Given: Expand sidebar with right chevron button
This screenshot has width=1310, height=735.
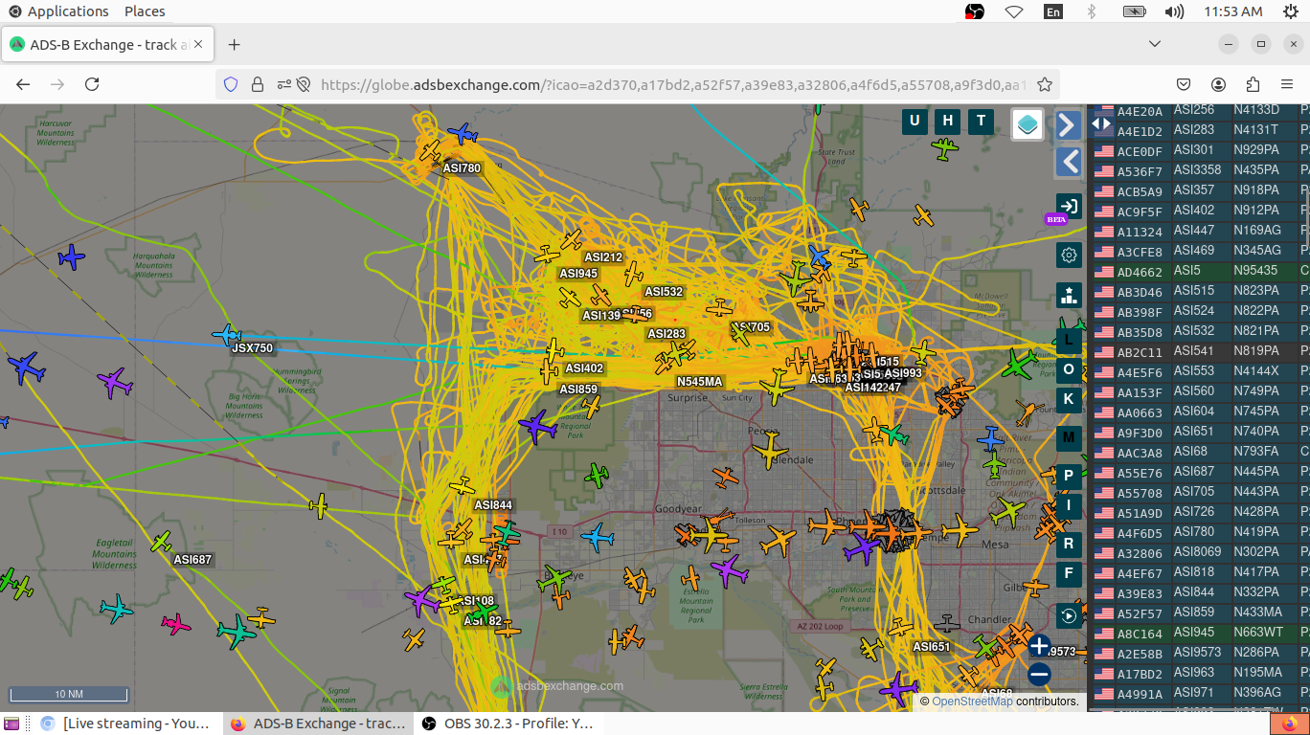Looking at the screenshot, I should (x=1069, y=124).
